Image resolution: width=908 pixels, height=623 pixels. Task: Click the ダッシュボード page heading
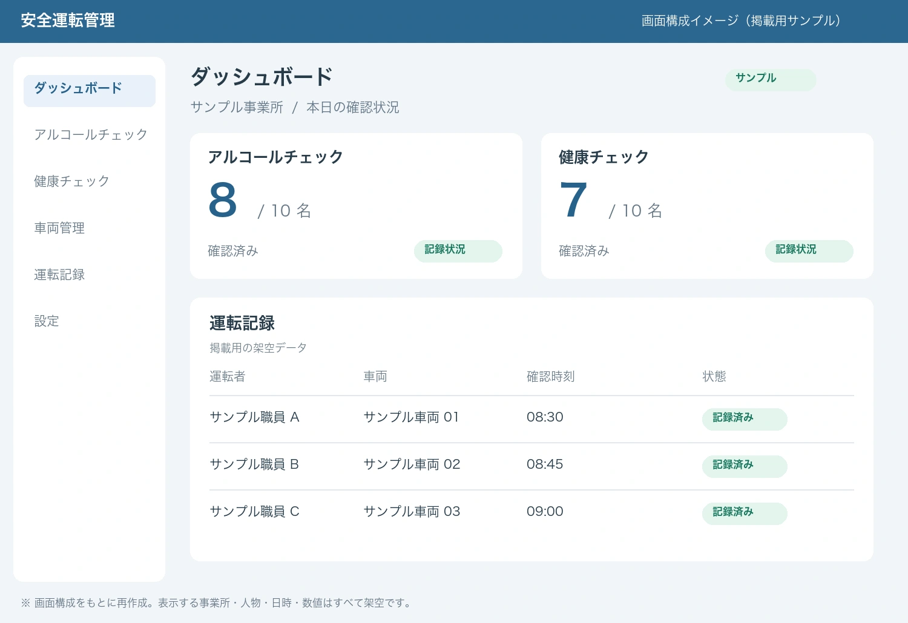click(262, 77)
